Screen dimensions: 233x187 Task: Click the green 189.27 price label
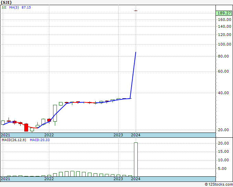tap(224, 13)
